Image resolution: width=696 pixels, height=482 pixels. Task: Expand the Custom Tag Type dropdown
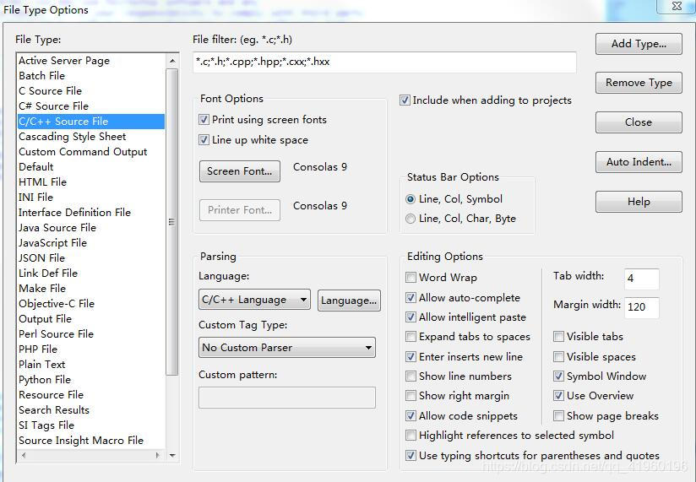[x=287, y=347]
